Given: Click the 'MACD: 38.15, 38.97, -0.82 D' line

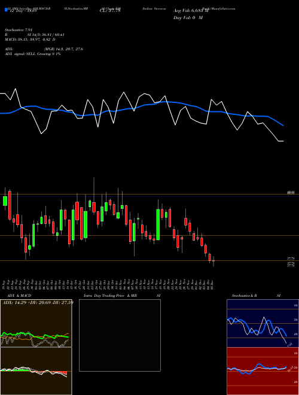Looking at the screenshot, I should (x=30, y=39).
